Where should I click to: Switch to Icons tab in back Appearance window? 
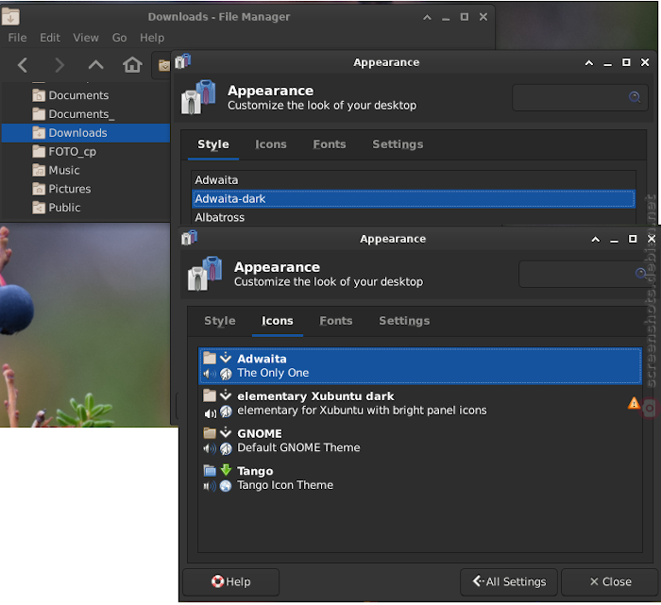click(271, 144)
